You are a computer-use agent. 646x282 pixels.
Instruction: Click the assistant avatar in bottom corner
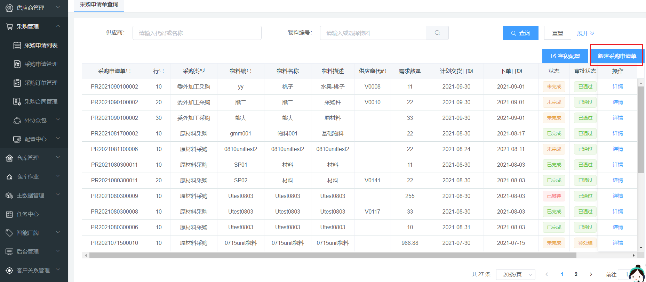[x=638, y=274]
